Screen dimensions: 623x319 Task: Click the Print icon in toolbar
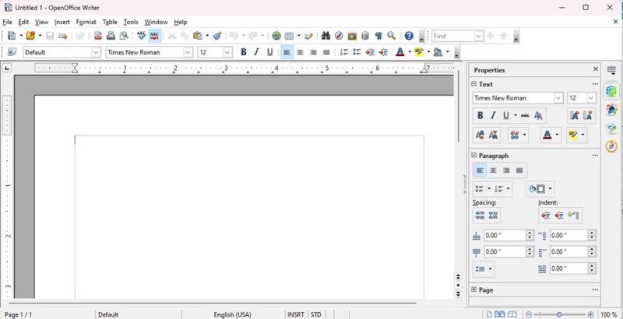111,36
